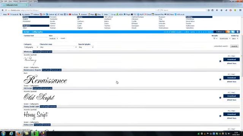243x136 pixels.
Task: Open the Order by downloads dropdown
Action: point(225,39)
